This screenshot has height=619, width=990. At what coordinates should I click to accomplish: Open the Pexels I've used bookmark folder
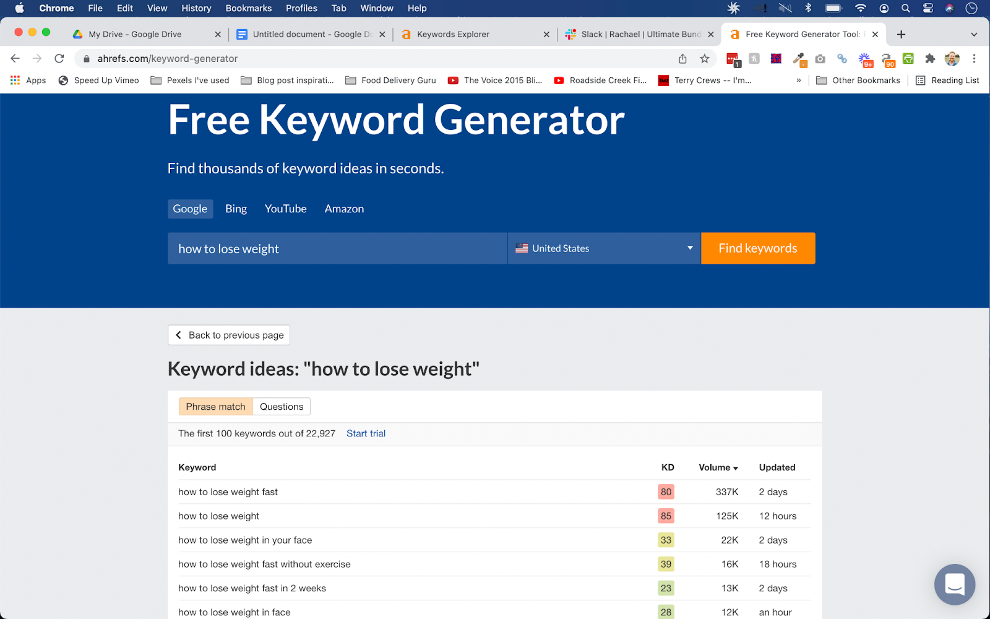190,80
